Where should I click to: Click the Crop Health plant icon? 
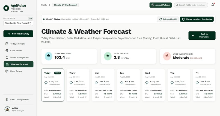(x=7, y=51)
